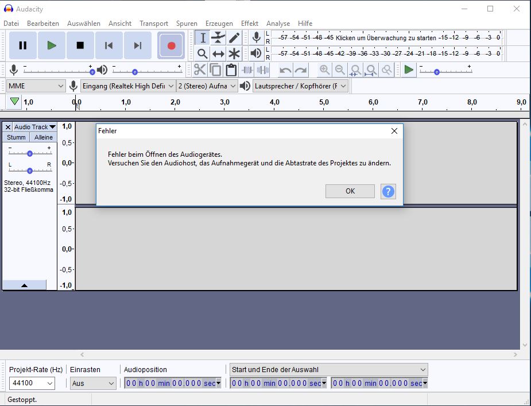Select the Envelope tool
531x406 pixels.
(x=218, y=38)
